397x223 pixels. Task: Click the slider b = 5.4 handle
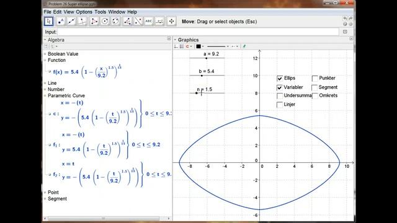pyautogui.click(x=202, y=76)
